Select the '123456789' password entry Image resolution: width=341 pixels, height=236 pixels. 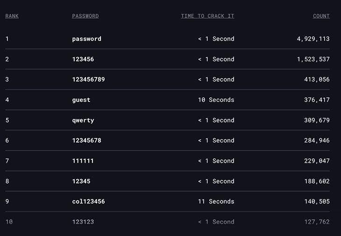(x=88, y=79)
